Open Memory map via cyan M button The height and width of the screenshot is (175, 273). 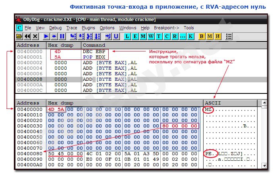(x=143, y=36)
